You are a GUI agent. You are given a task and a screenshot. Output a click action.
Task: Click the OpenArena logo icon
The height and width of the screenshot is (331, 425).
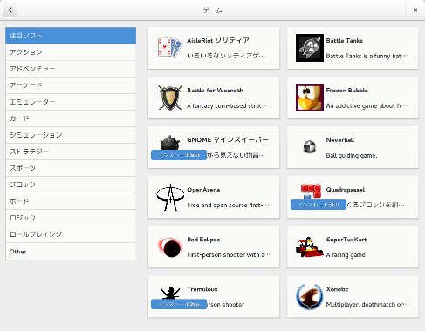click(170, 198)
